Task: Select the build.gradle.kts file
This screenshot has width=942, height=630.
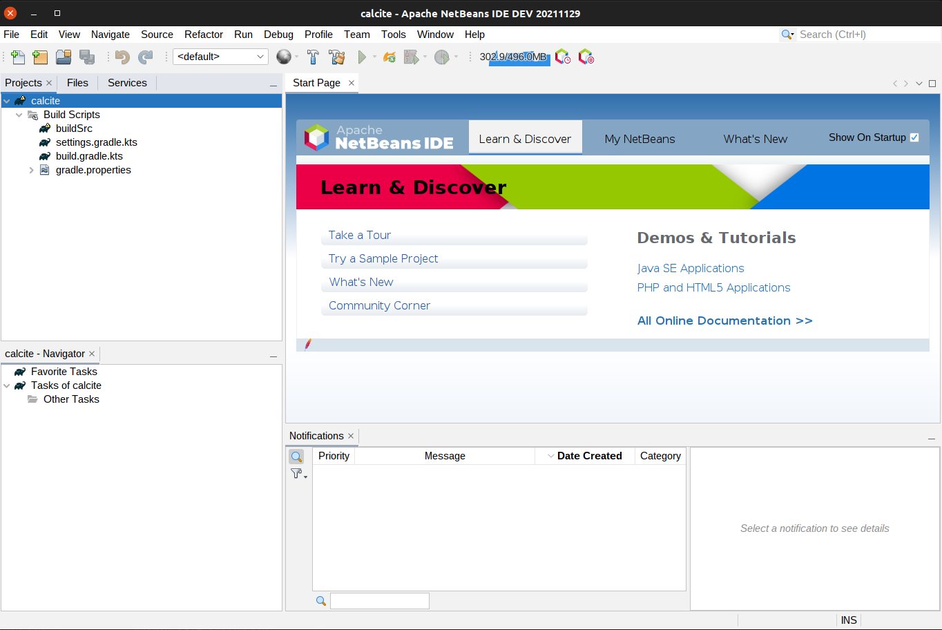Action: coord(89,156)
